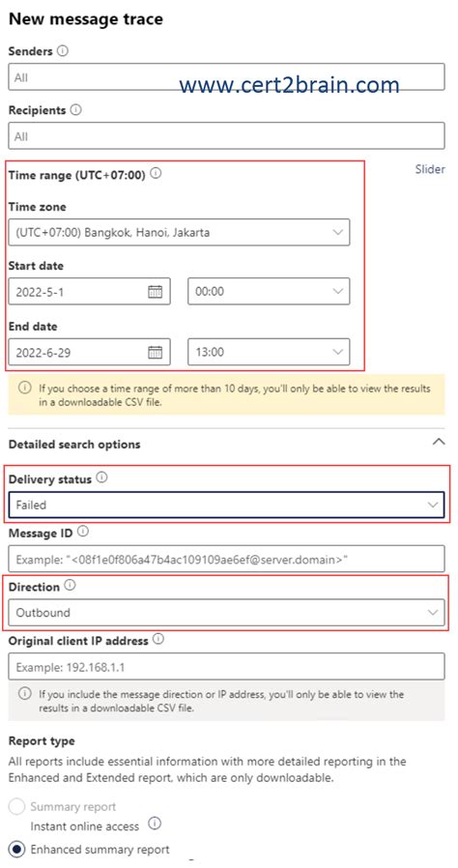Open the Direction Outbound dropdown

[227, 613]
